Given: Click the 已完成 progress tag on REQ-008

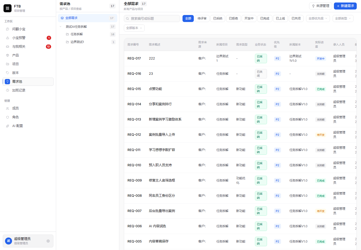Looking at the screenshot, I should pyautogui.click(x=321, y=196).
